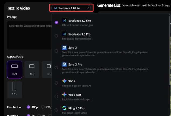Choose the Sora-2-Pro menu entry label
171x116 pixels.
click(x=75, y=65)
